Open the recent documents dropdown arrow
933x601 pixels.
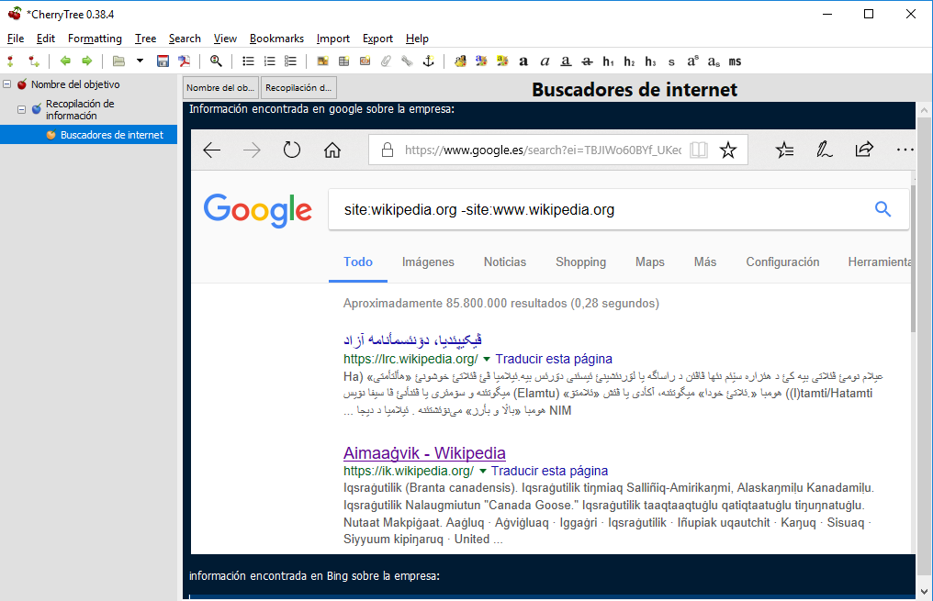click(x=140, y=61)
